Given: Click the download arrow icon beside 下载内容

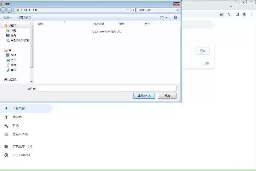Looking at the screenshot, I should click(x=6, y=108).
